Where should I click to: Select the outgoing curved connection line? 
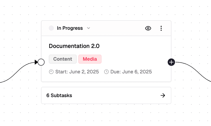(196, 69)
